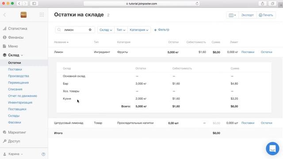
Task: Click Фрукты category cell
Action: click(122, 52)
